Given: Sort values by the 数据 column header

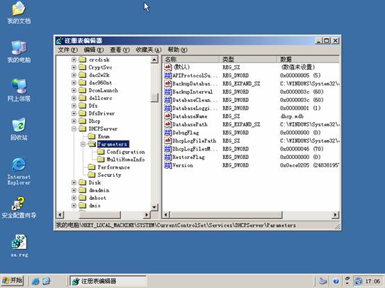Looking at the screenshot, I should click(x=308, y=59).
